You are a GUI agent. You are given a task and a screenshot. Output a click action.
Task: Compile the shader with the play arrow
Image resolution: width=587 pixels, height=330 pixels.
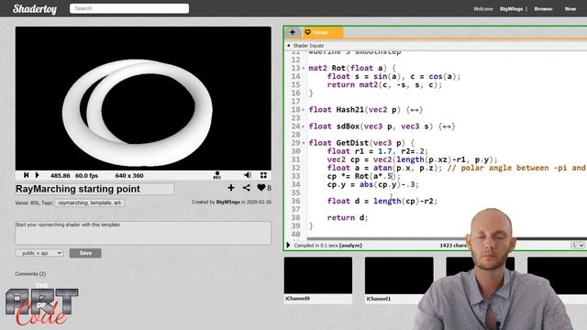click(288, 245)
